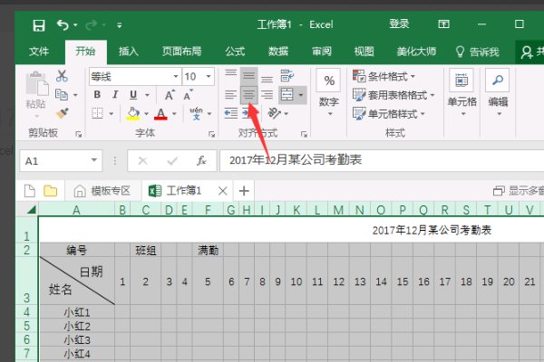Screen dimensions: 544x362
Task: Toggle bold formatting
Action: (x=97, y=94)
